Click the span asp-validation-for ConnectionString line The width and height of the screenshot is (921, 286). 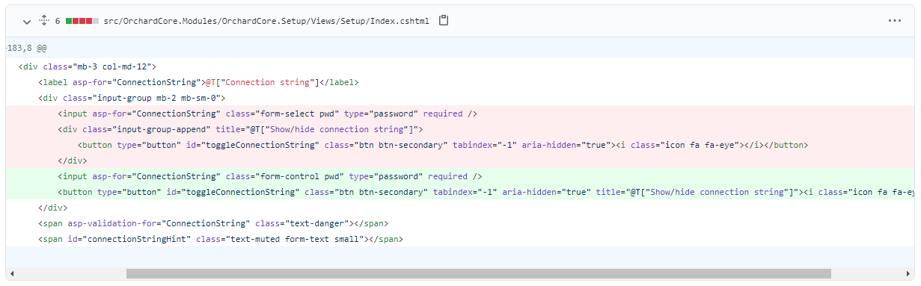click(460, 223)
